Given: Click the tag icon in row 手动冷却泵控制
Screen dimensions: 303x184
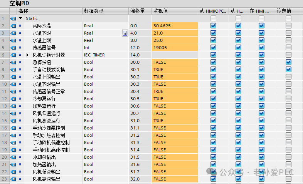Looking at the screenshot, I should click(13, 128).
